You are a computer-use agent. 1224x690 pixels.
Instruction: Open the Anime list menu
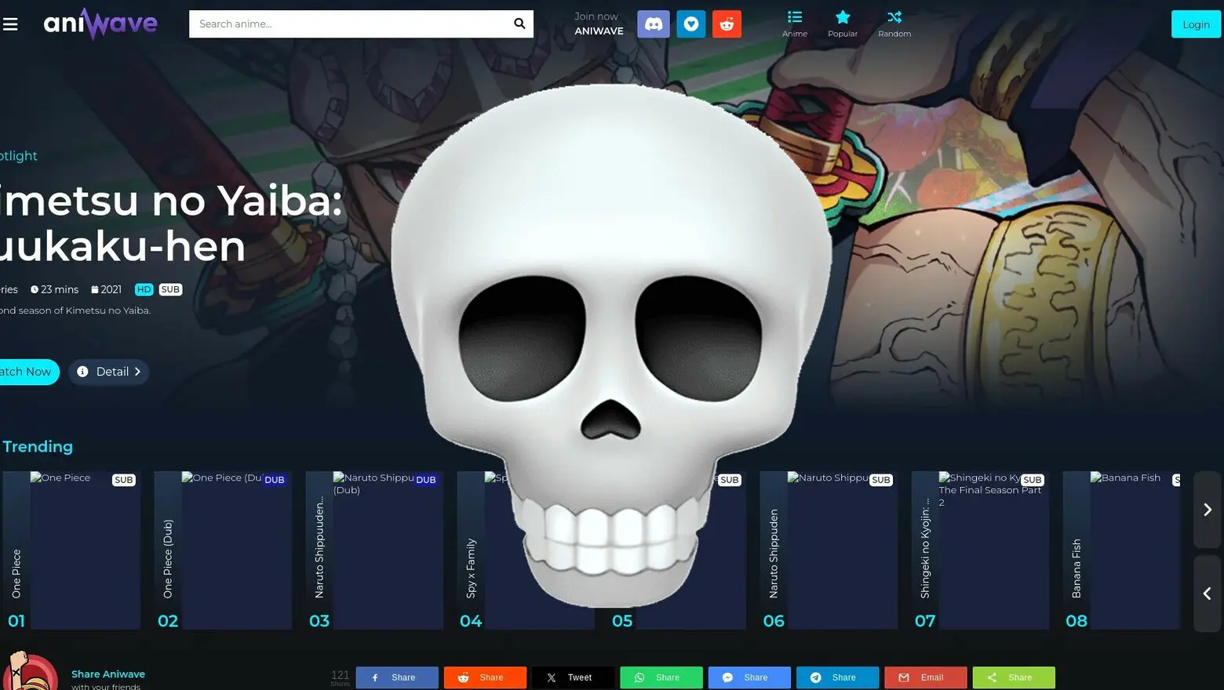tap(795, 24)
